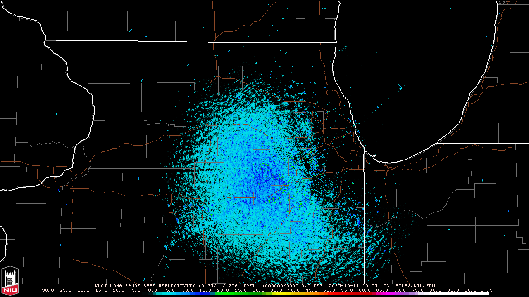The image size is (529, 297).
Task: Click the 50.0 scale label
Action: (329, 290)
